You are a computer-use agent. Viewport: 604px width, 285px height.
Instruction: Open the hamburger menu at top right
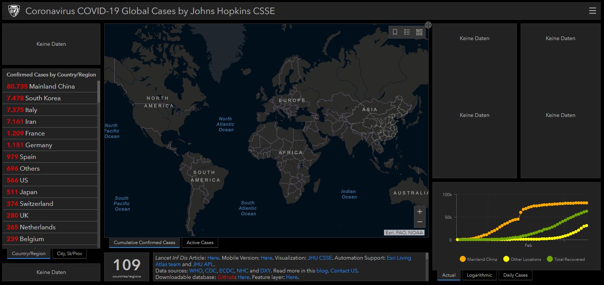point(593,11)
